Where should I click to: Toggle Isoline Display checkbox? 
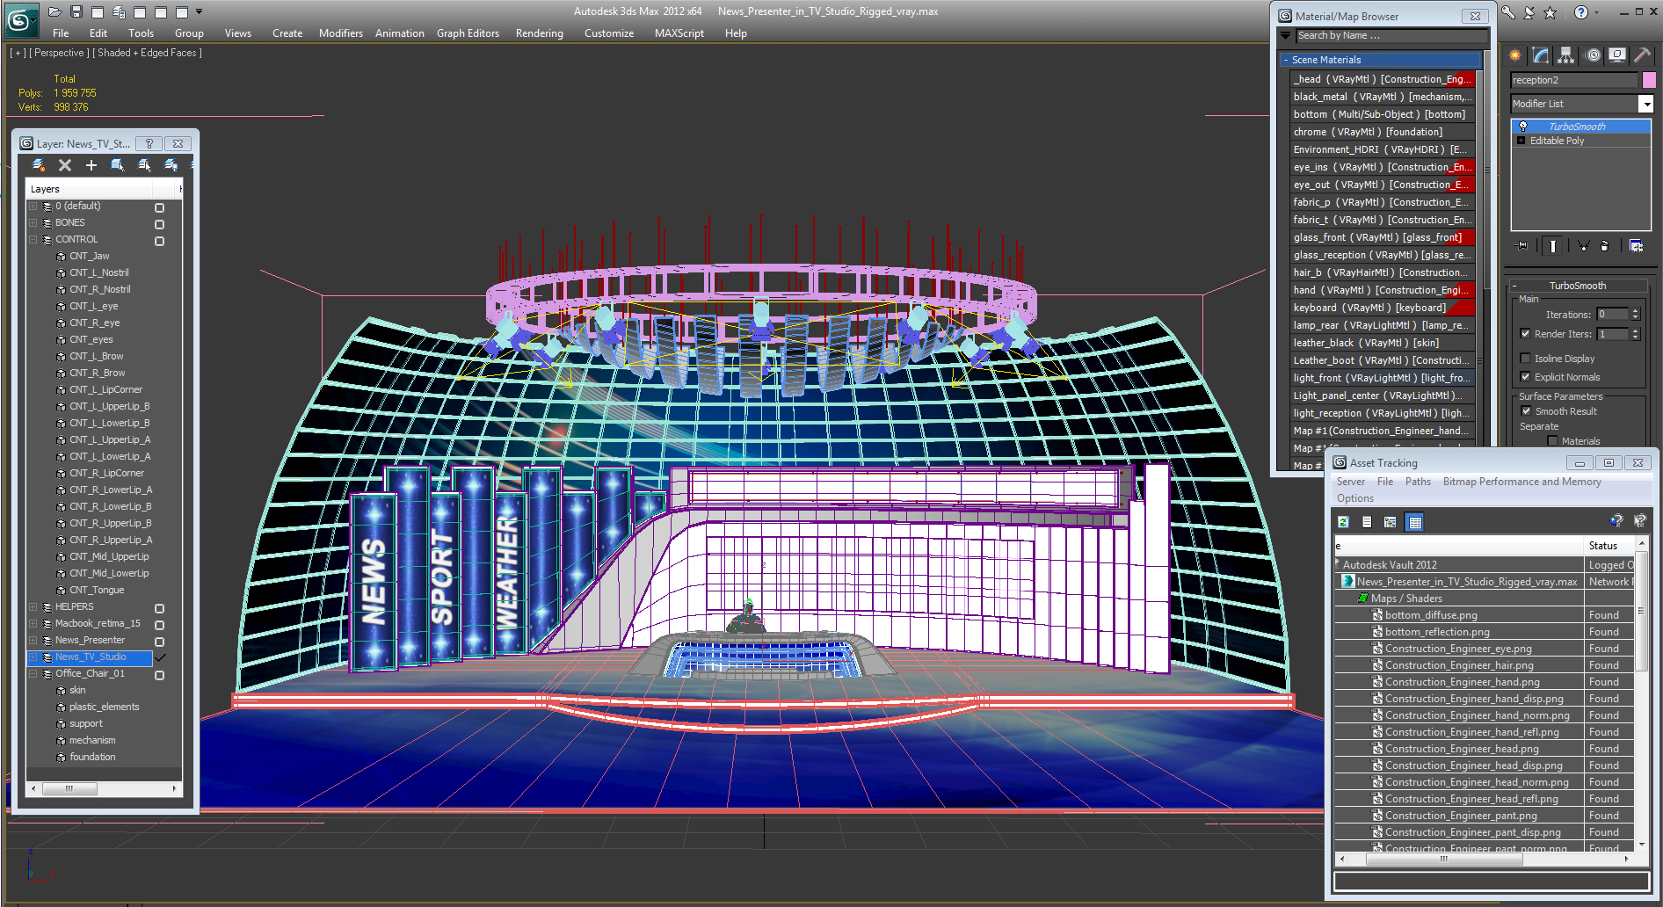[x=1526, y=359]
